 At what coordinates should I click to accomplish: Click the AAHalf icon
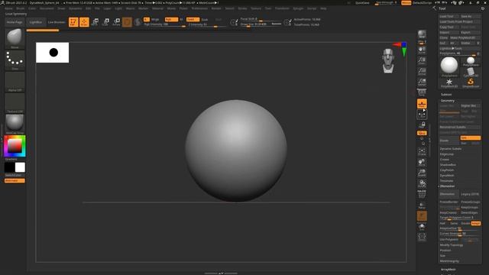pyautogui.click(x=422, y=82)
